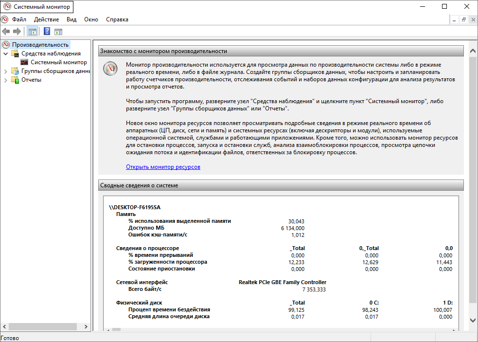Restore the inner MDI child window
Screen dimensions: 478x342
(x=464, y=19)
